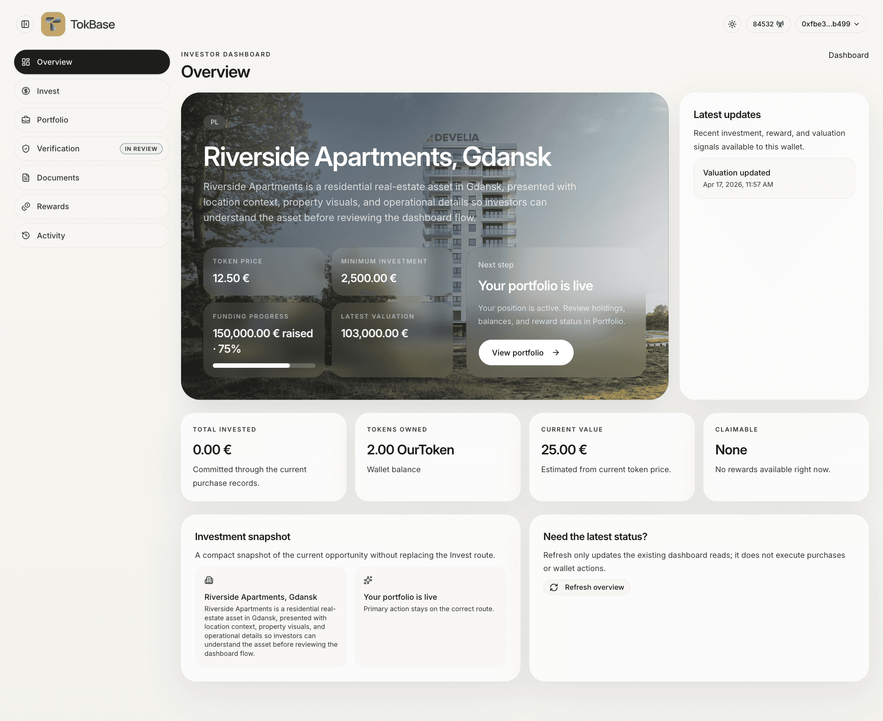The width and height of the screenshot is (883, 721).
Task: Collapse the sidebar with the panel icon
Action: click(26, 24)
